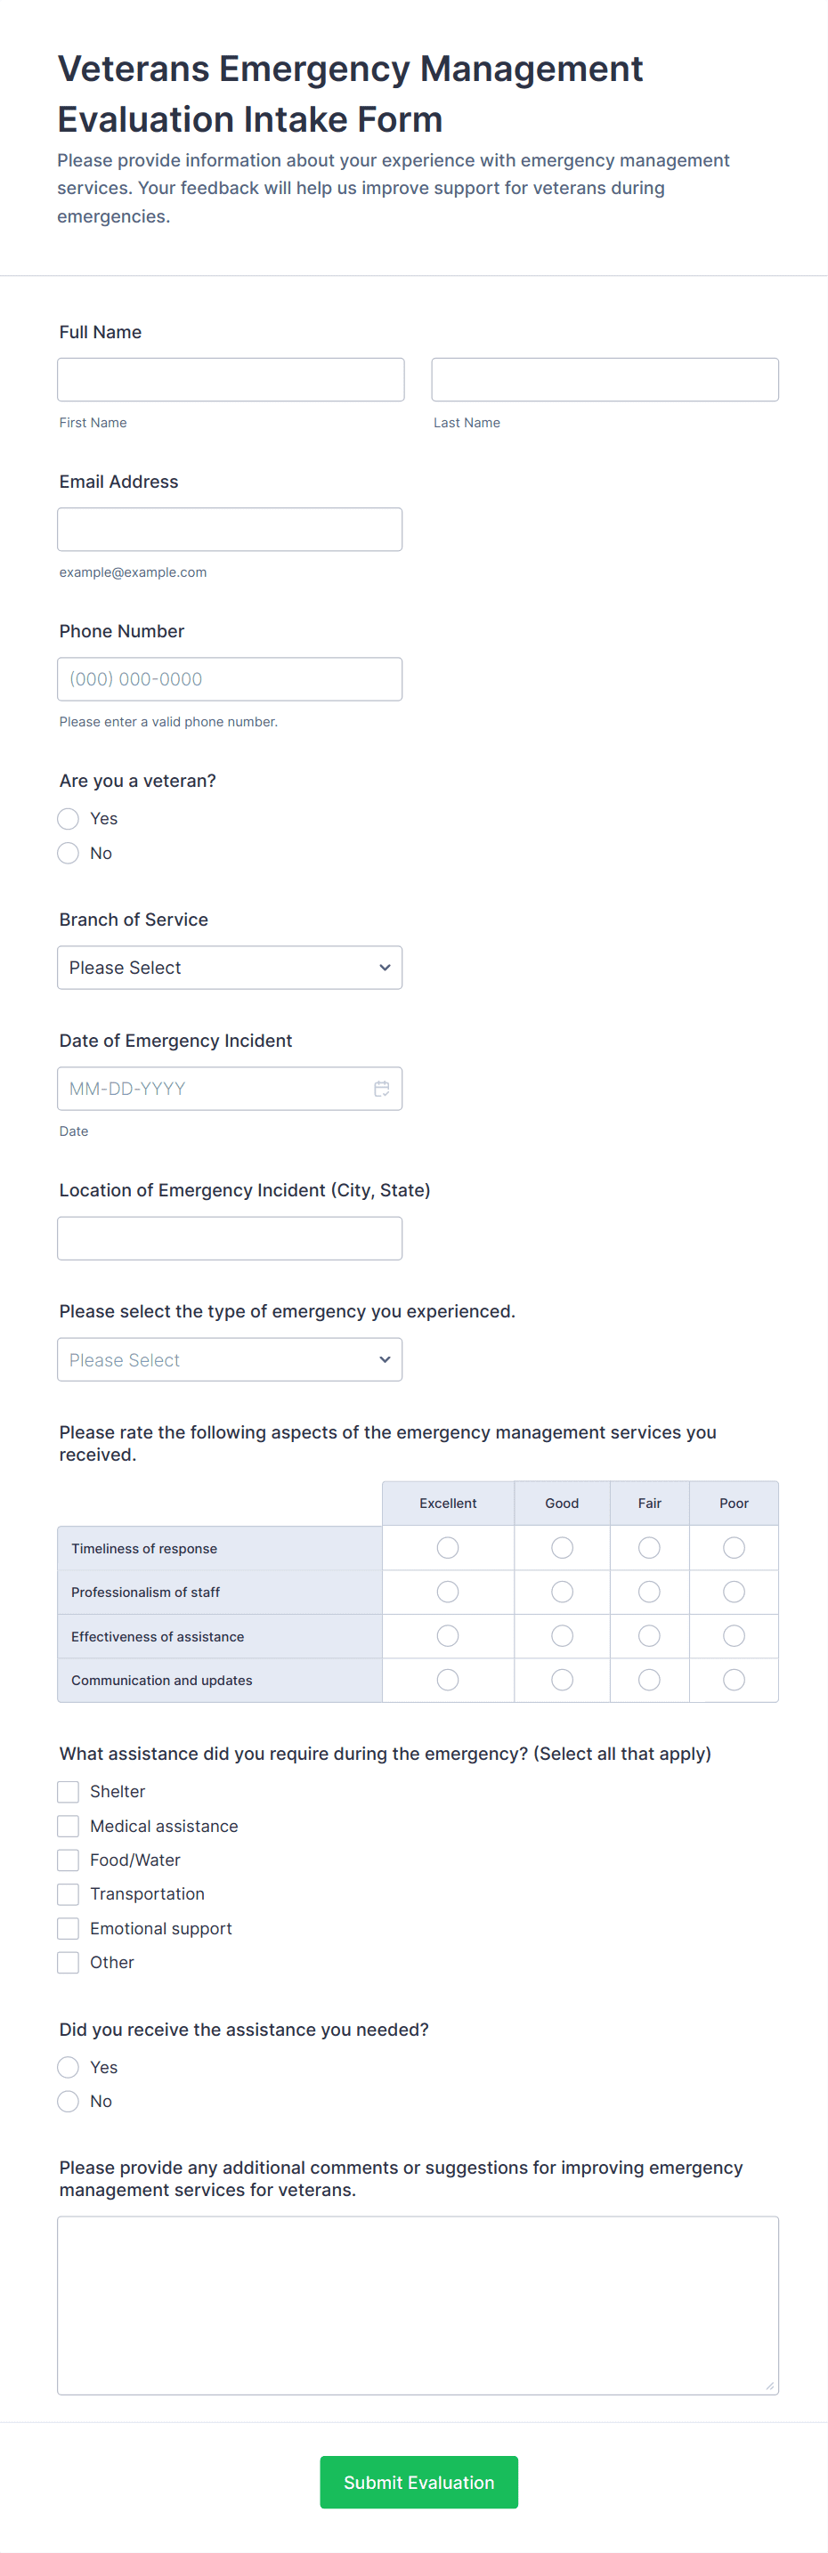Click the Location of Emergency Incident field

230,1239
